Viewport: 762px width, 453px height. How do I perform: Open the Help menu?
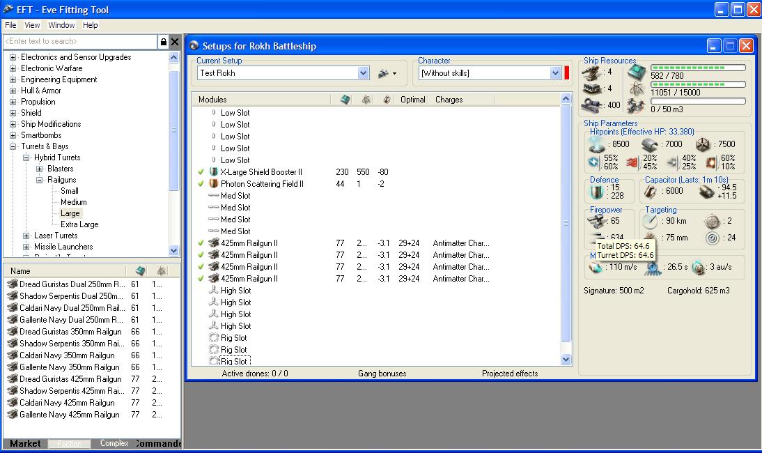(90, 25)
